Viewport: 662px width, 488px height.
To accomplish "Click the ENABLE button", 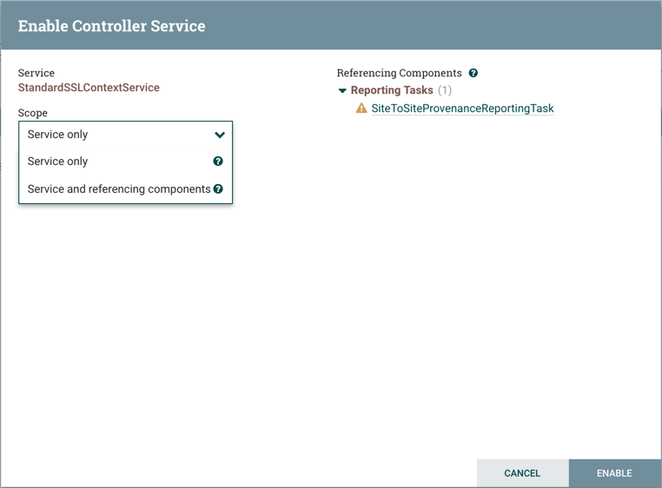I will (x=615, y=473).
